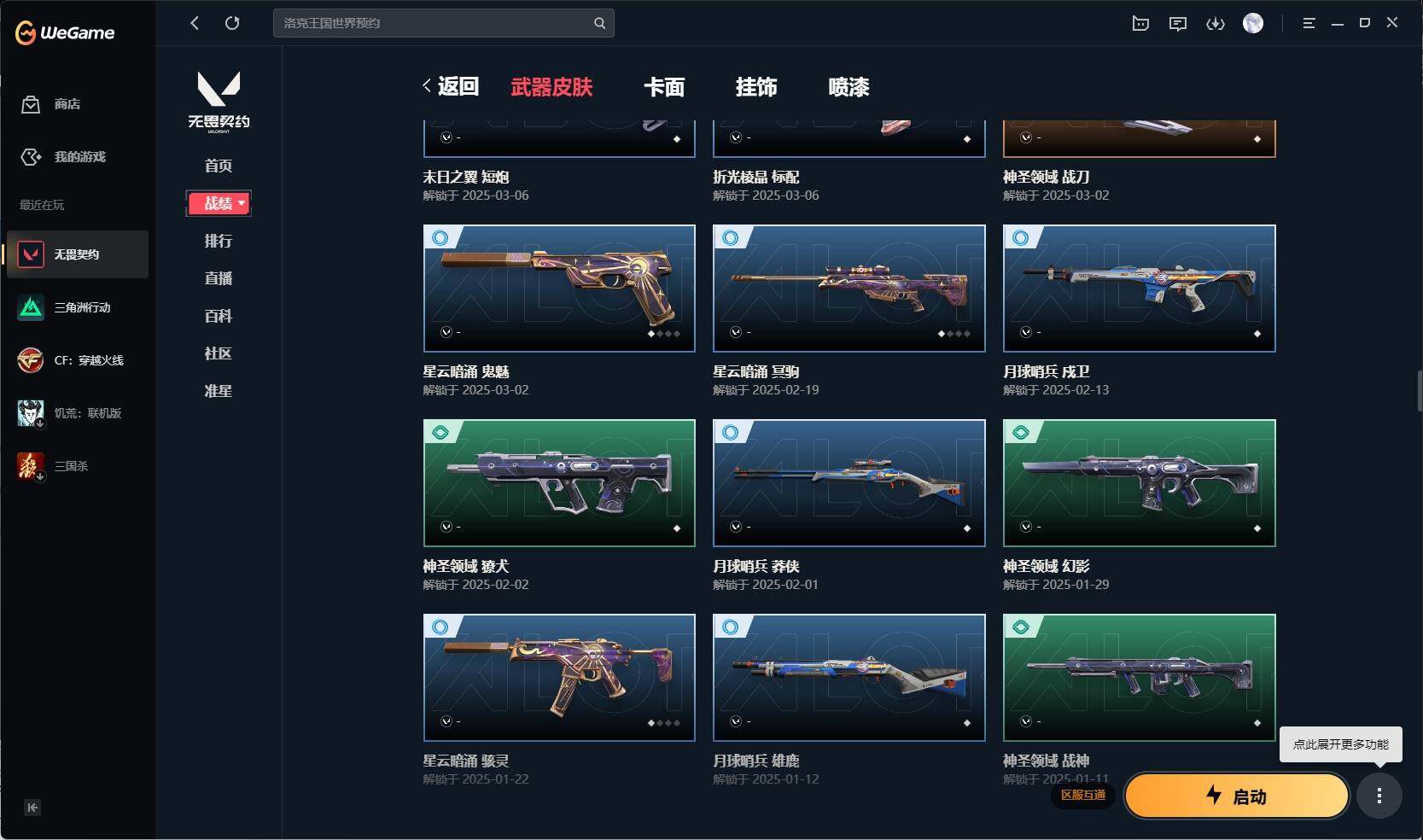This screenshot has height=840, width=1423.
Task: Switch to the 喷漆 tab
Action: (x=849, y=87)
